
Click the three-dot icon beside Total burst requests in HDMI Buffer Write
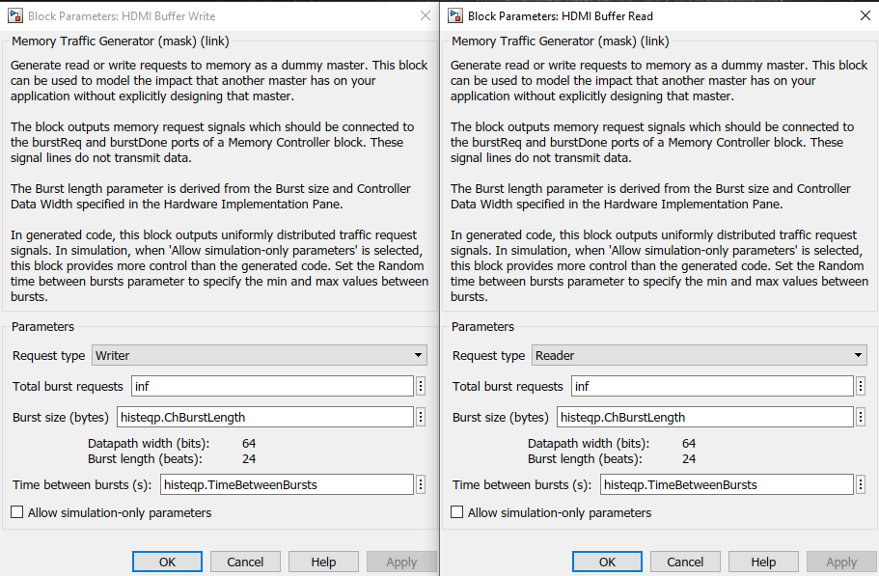[x=421, y=386]
